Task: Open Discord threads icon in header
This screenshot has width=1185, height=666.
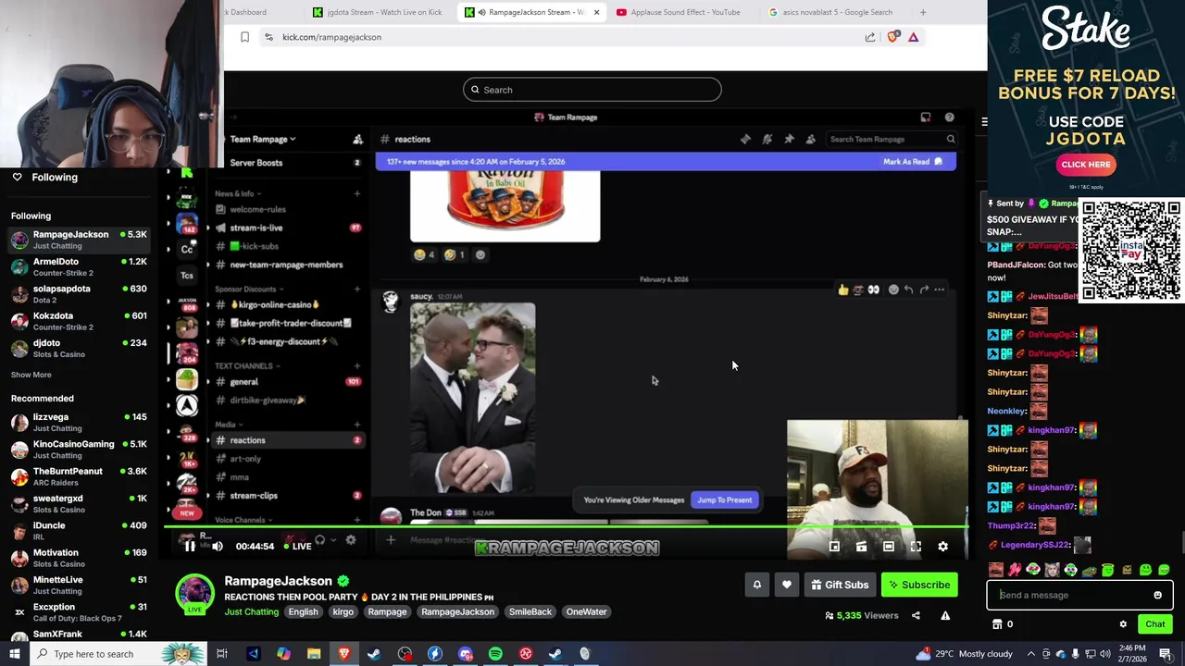Action: click(x=745, y=139)
